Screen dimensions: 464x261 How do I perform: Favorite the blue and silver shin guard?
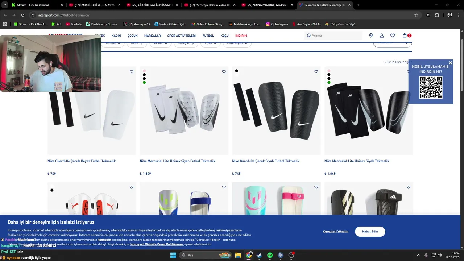pos(224,187)
